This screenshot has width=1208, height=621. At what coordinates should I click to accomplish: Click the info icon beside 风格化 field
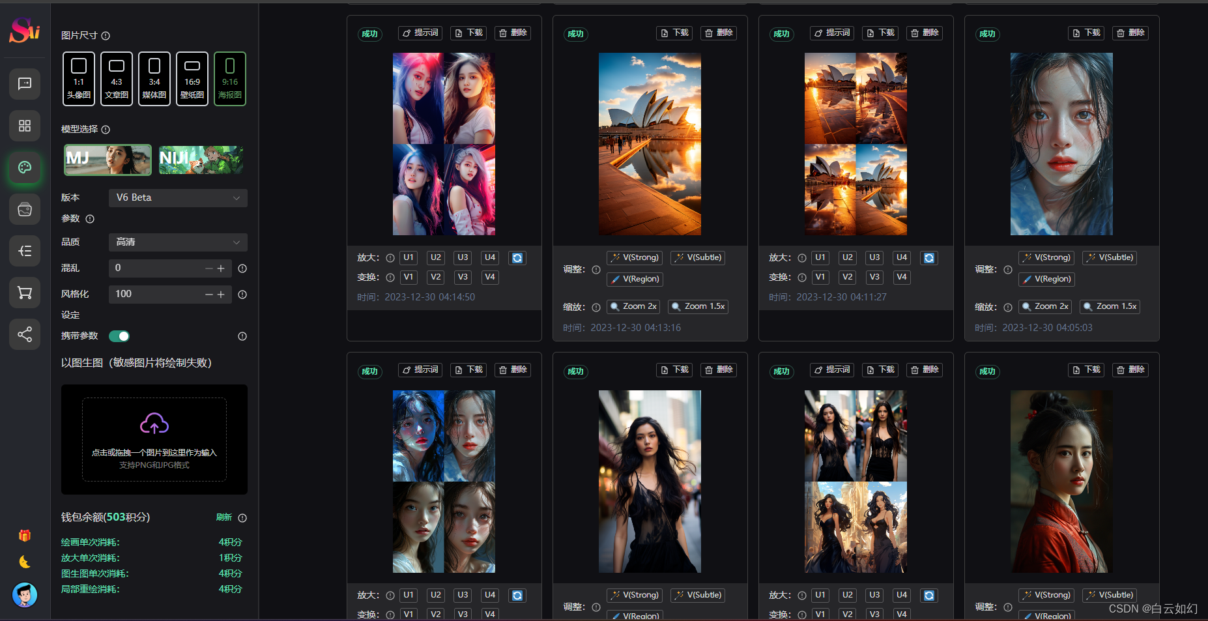242,295
